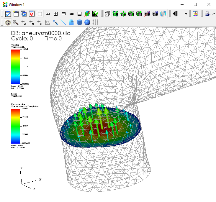The width and height of the screenshot is (216, 202).
Task: Click the make active window icon
Action: point(8,14)
